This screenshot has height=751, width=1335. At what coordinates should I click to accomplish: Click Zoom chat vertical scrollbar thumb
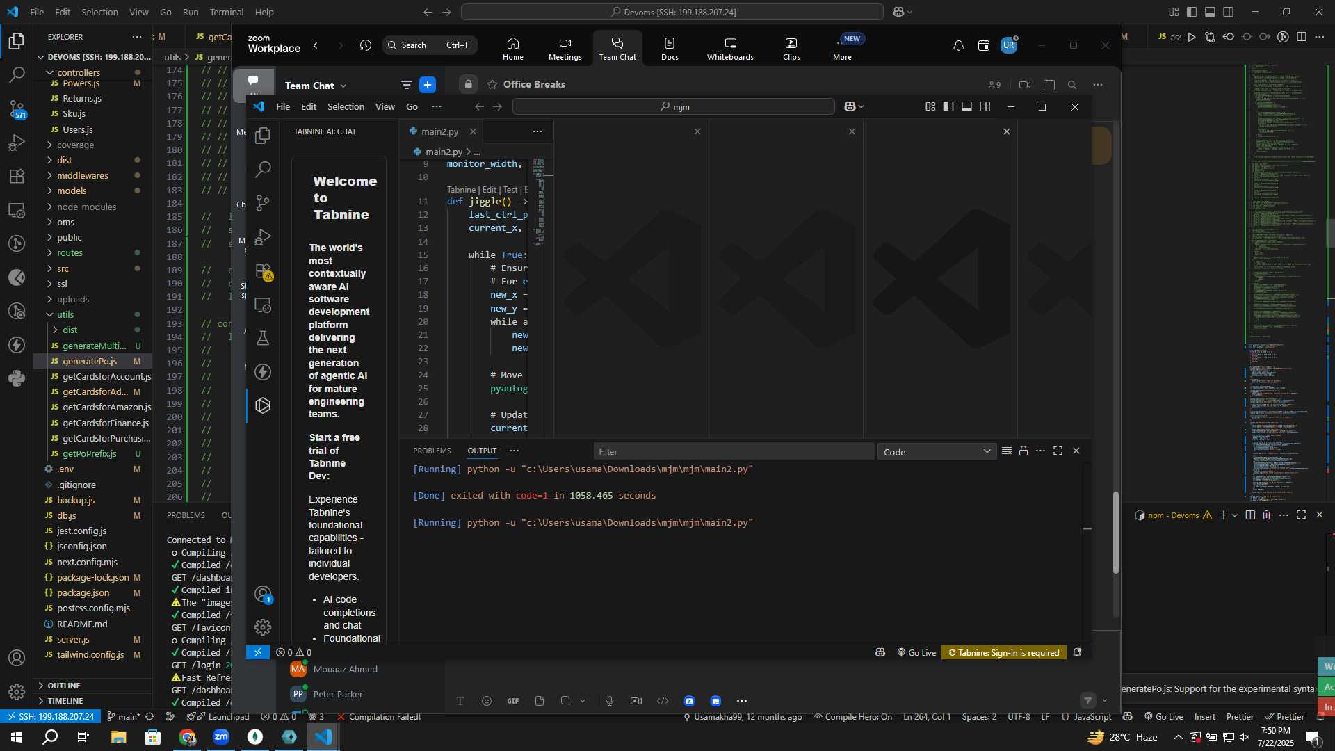[x=1116, y=532]
